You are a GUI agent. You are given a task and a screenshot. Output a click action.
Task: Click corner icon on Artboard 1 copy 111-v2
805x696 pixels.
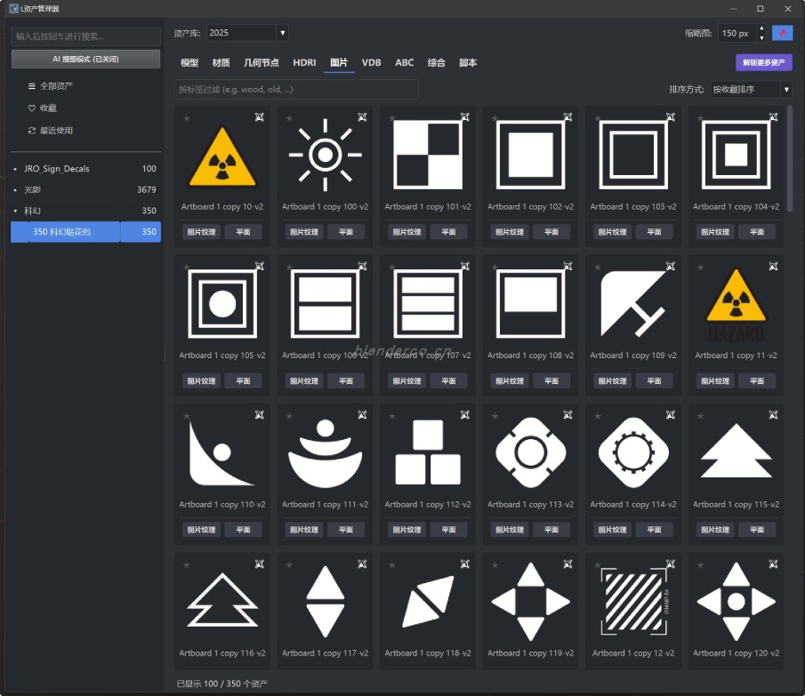362,415
